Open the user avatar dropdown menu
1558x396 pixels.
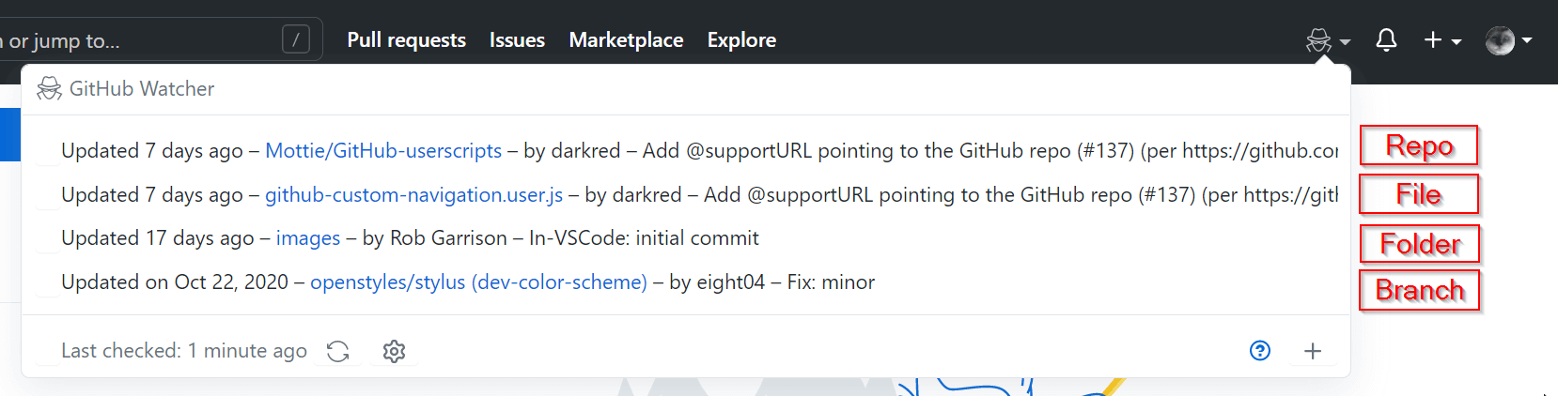point(1508,40)
